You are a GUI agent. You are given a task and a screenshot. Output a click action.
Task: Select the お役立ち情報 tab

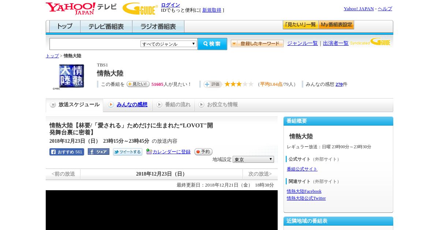coord(218,105)
